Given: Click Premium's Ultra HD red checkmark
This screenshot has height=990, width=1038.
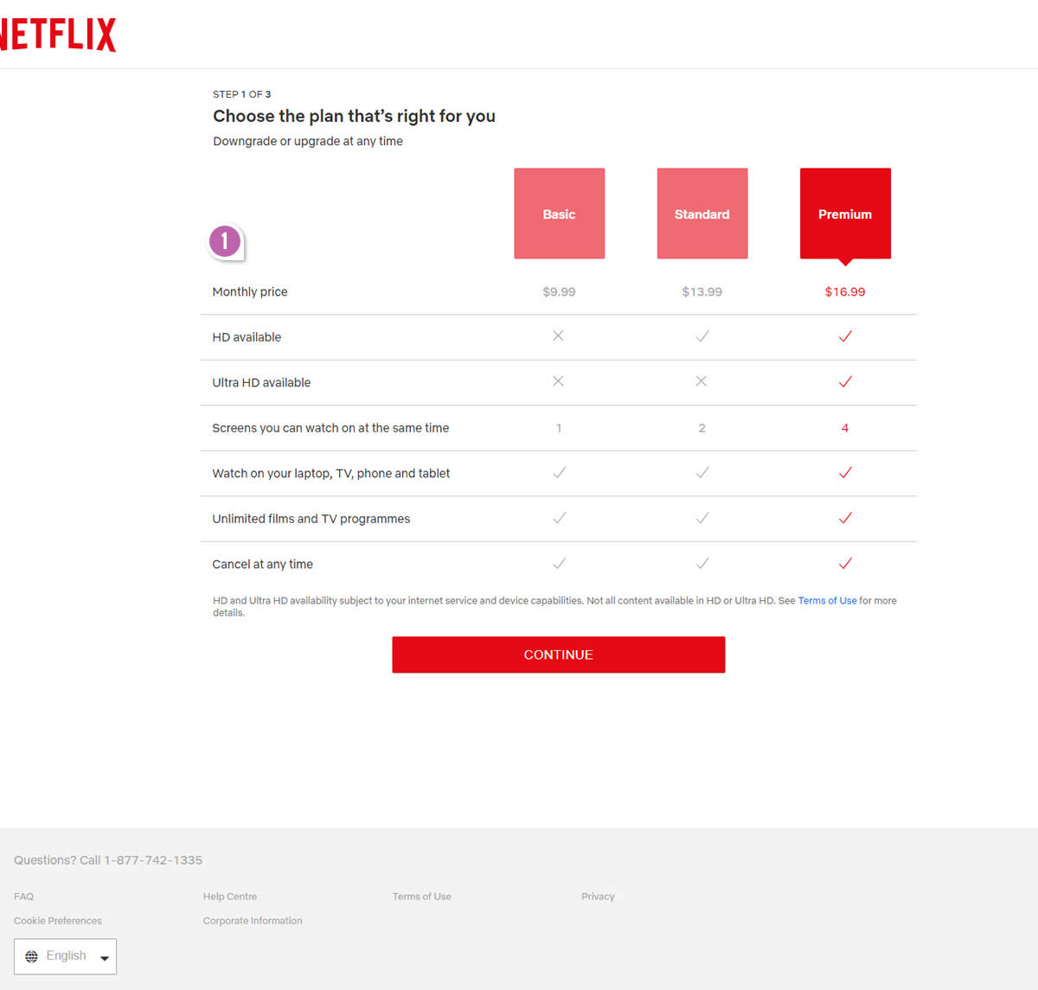Looking at the screenshot, I should [x=845, y=381].
